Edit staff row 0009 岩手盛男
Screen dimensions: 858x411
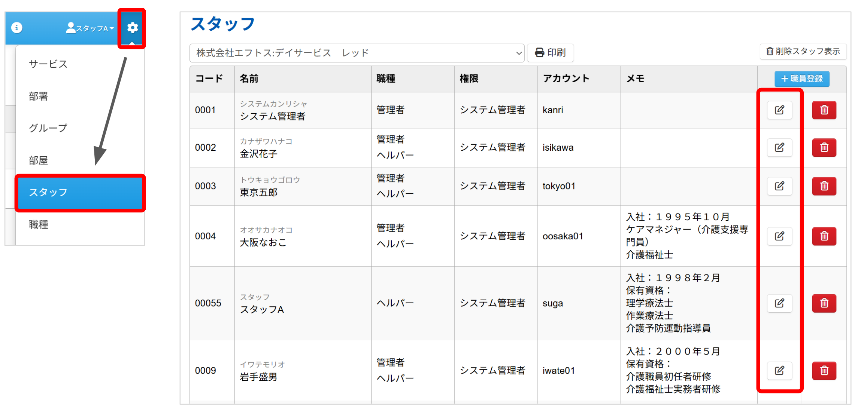(779, 370)
